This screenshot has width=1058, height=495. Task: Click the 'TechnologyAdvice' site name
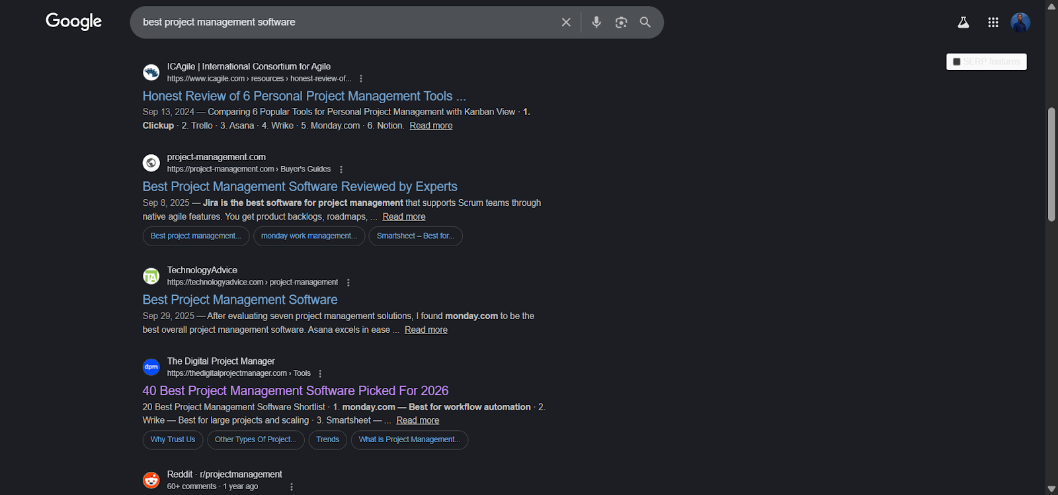202,270
